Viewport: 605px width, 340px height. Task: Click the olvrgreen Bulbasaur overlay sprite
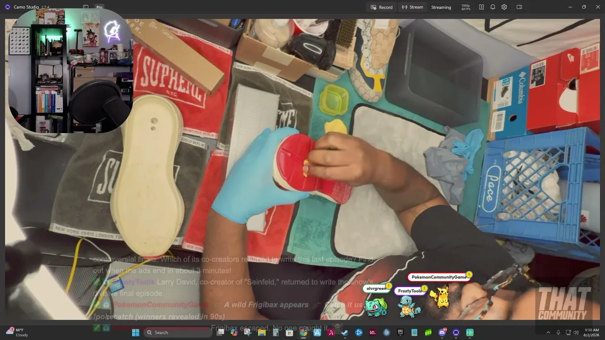(377, 306)
